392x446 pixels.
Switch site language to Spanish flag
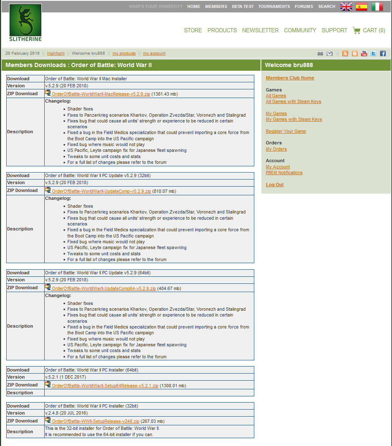click(361, 7)
